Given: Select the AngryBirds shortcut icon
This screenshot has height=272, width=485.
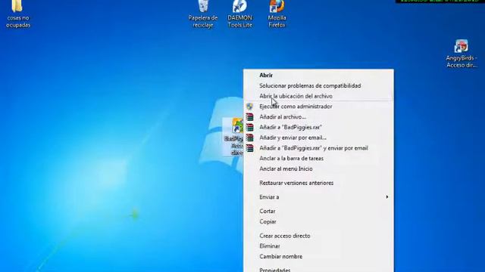Looking at the screenshot, I should (x=462, y=54).
